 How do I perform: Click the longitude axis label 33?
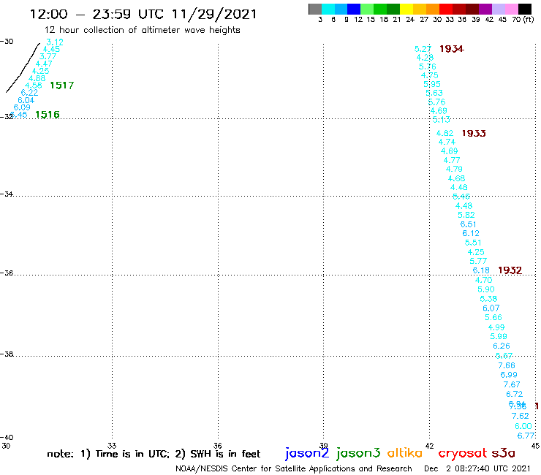coord(111,446)
